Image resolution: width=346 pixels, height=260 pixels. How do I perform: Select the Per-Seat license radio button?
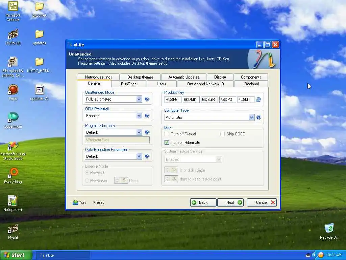pos(87,172)
